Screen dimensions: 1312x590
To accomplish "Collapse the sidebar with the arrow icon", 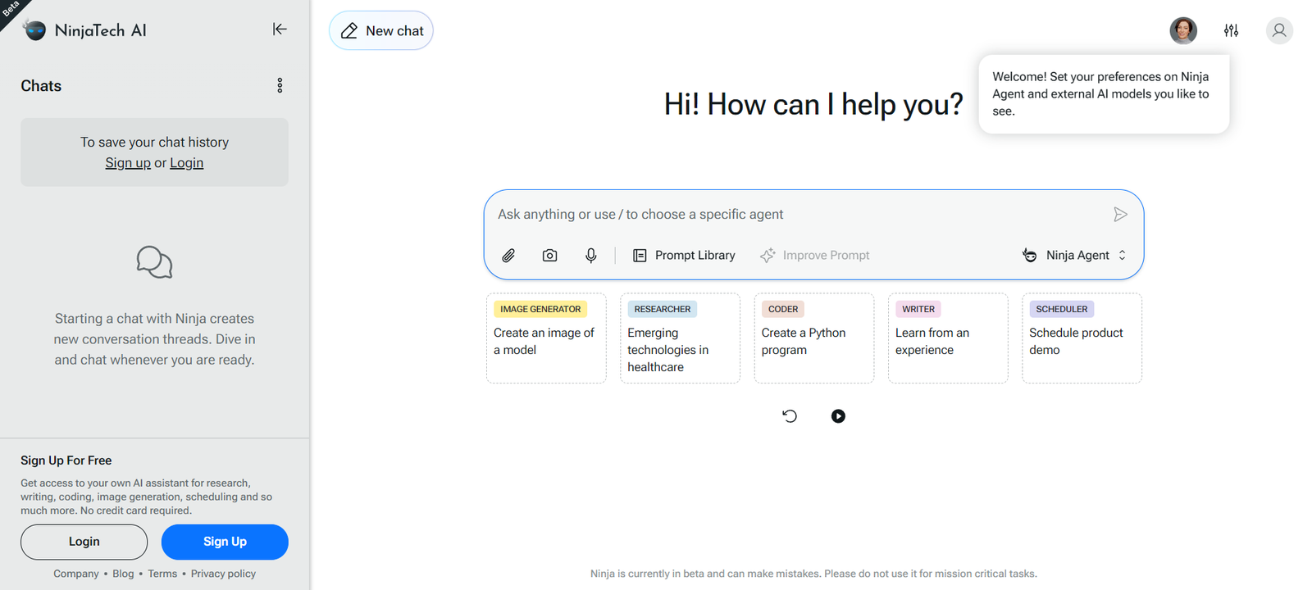I will coord(280,29).
